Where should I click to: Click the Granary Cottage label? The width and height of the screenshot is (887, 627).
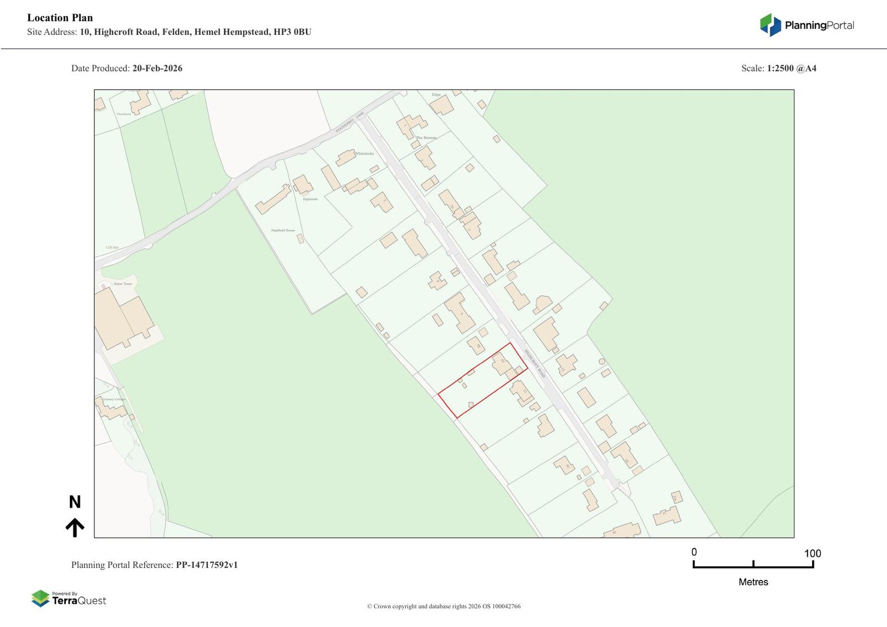point(114,399)
